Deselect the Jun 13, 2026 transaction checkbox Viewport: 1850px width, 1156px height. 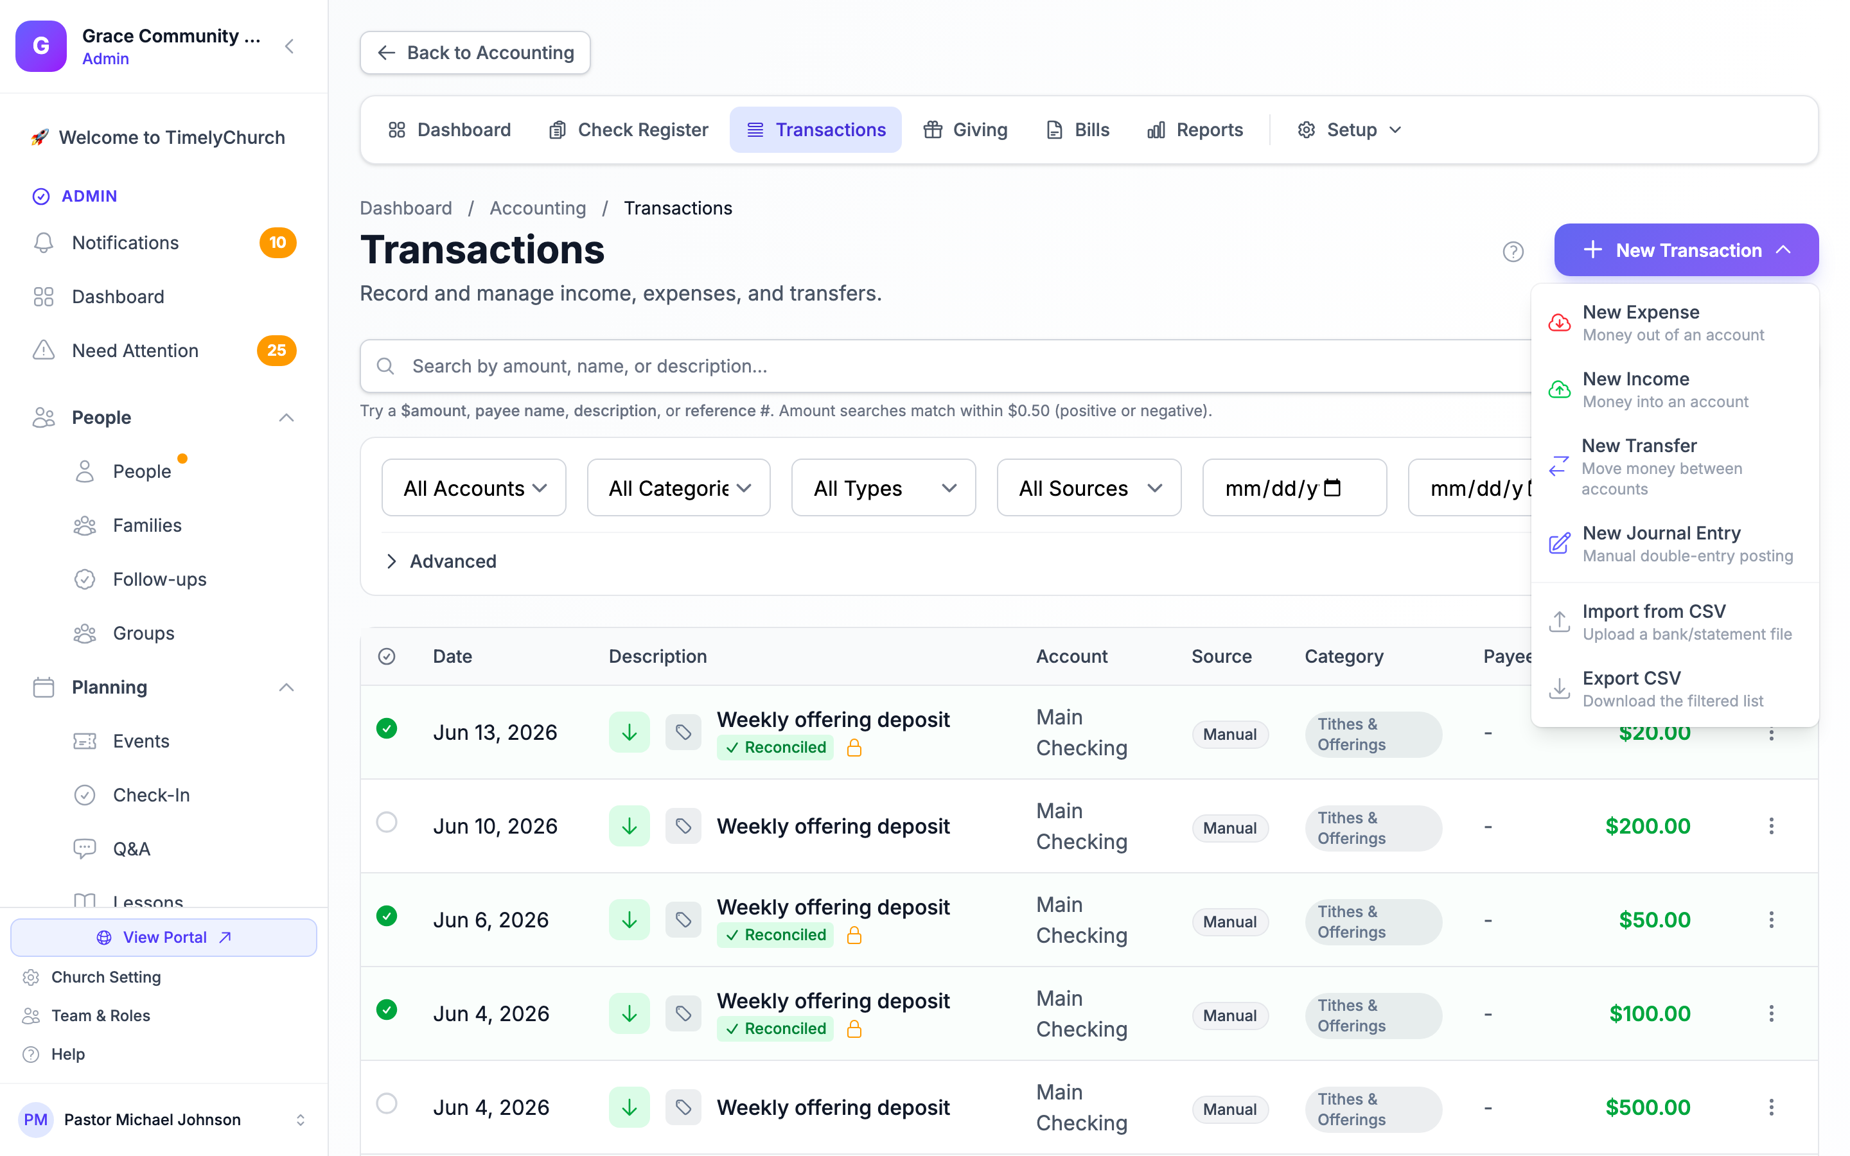click(387, 729)
